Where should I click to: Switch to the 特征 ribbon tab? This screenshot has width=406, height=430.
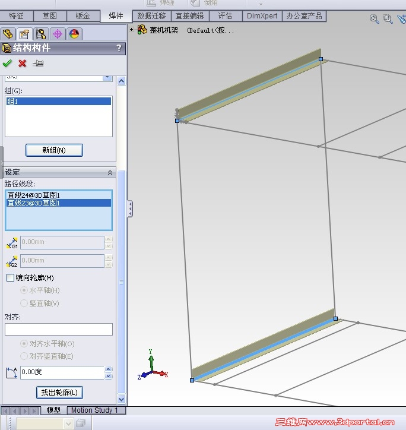(17, 16)
